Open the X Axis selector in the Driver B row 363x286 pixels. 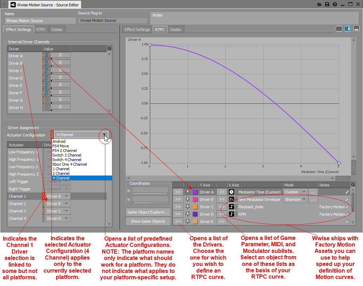pos(222,199)
